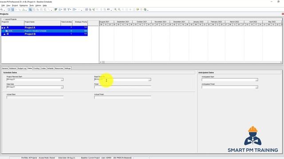Click the Actual Start field
This screenshot has width=284, height=159.
click(x=35, y=97)
